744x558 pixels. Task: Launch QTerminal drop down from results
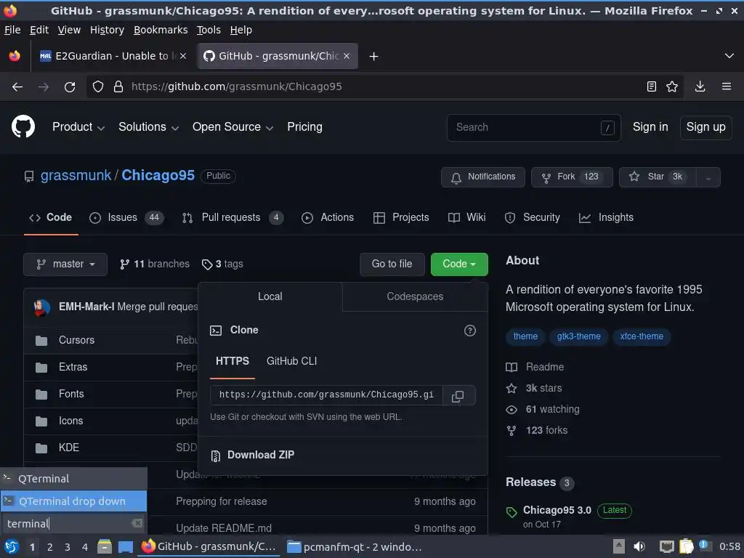(x=73, y=501)
